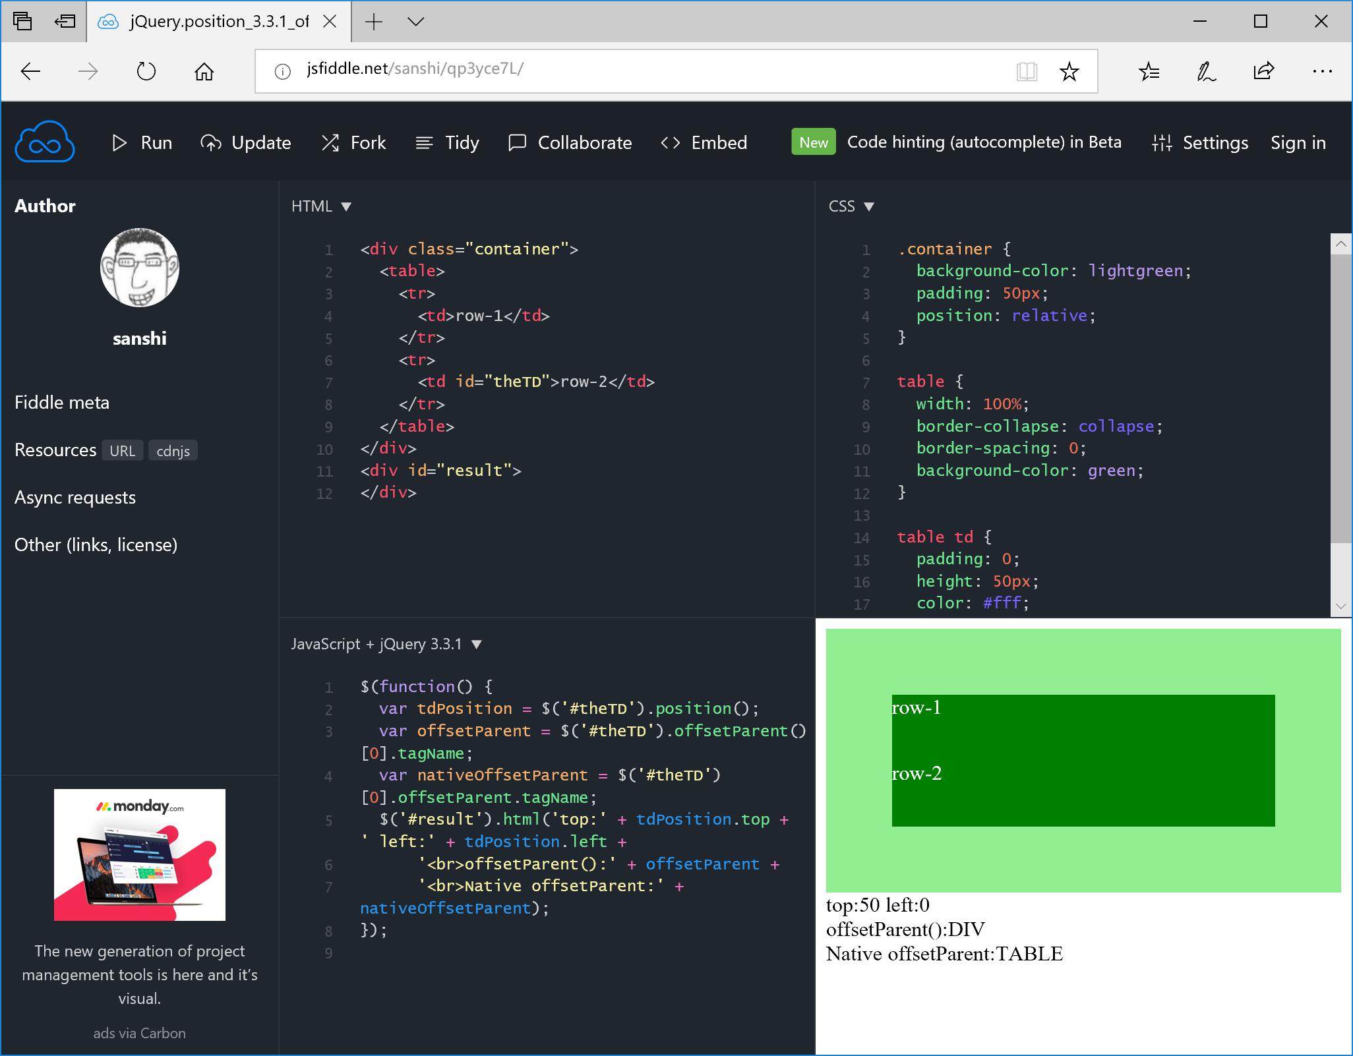Viewport: 1353px width, 1056px height.
Task: Click the sanshi author avatar
Action: (139, 268)
